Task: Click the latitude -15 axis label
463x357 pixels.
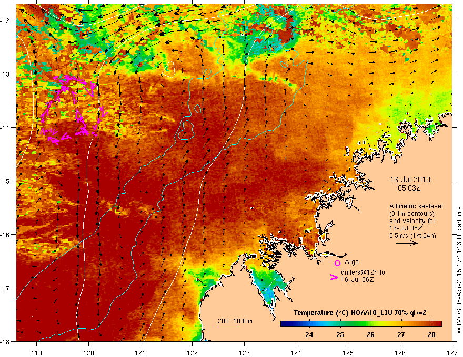Action: 5,181
